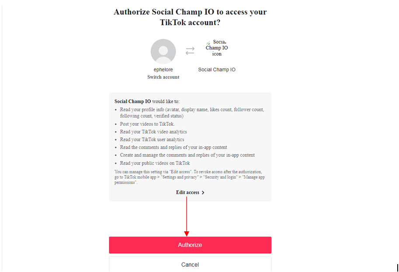Click the Cancel button
399x272 pixels.
190,265
